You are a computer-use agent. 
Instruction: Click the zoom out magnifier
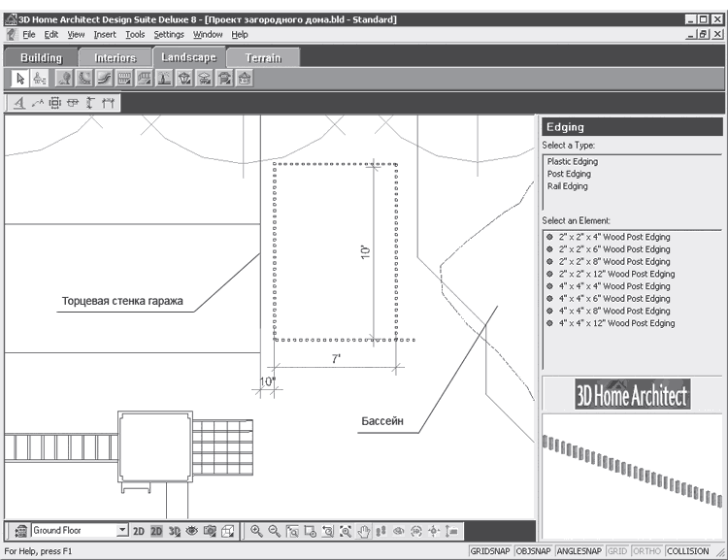274,531
